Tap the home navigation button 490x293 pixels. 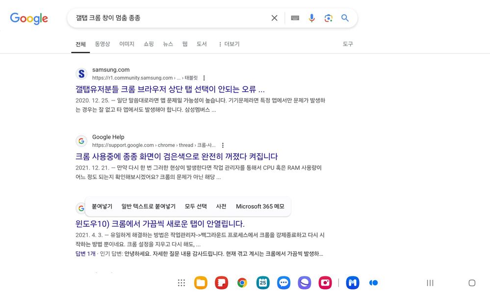[472, 283]
